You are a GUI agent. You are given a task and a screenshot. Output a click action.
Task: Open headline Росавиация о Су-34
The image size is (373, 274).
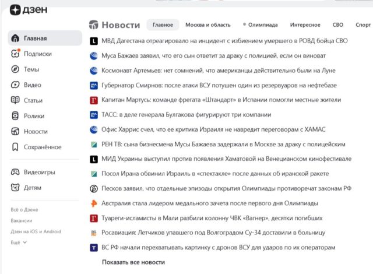click(213, 233)
